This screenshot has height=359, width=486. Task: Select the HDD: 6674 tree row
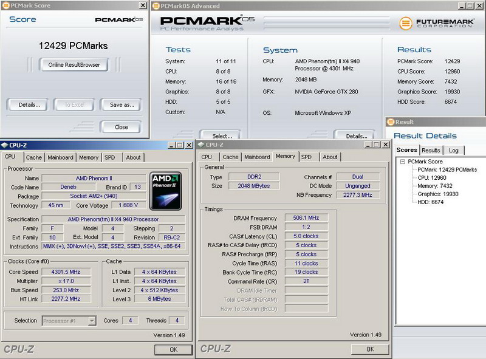430,202
